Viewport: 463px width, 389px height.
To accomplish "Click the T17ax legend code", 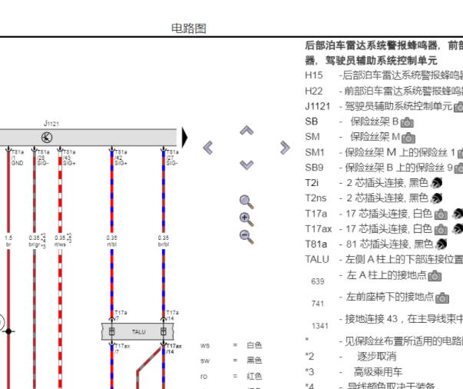I will pyautogui.click(x=319, y=229).
